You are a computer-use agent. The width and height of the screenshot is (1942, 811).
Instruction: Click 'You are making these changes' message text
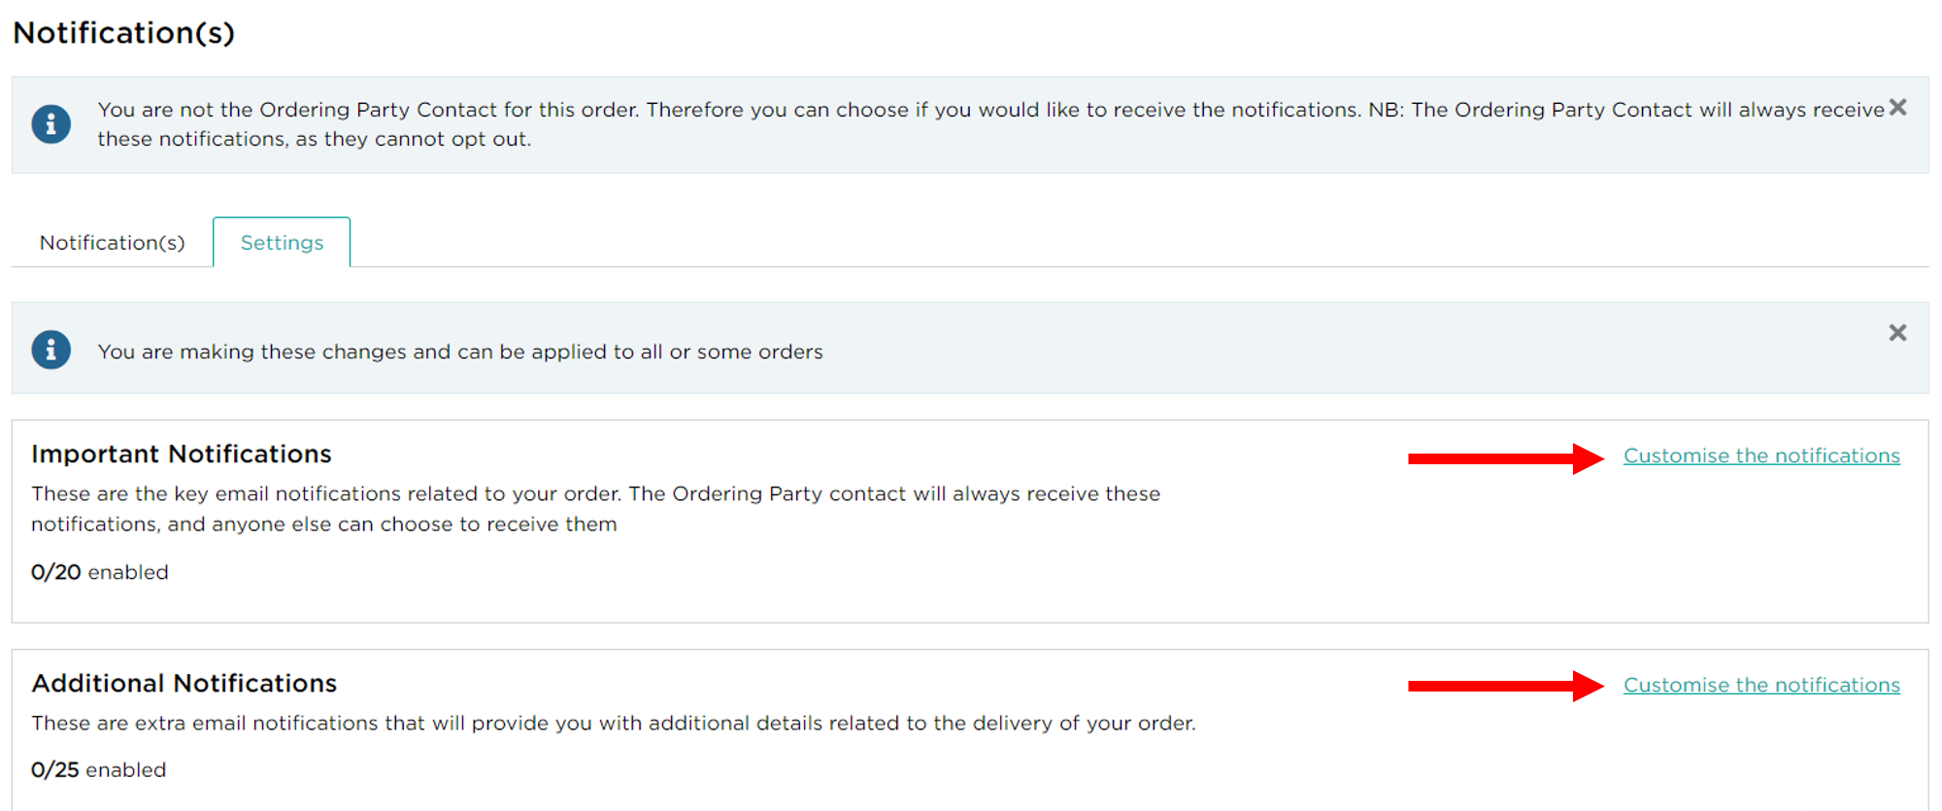[x=460, y=352]
